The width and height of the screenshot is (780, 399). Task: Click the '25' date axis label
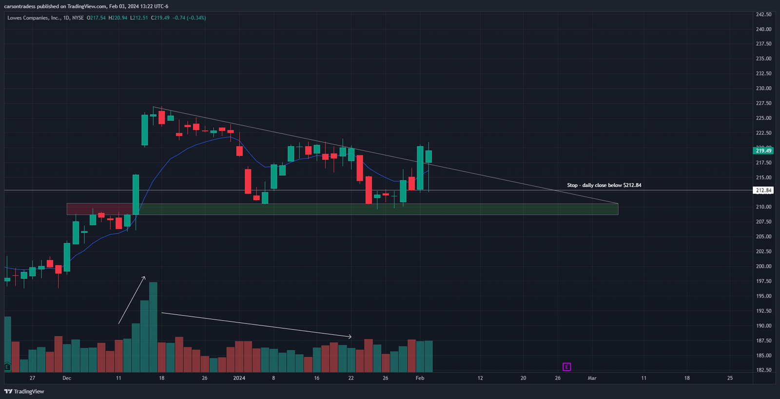click(730, 378)
